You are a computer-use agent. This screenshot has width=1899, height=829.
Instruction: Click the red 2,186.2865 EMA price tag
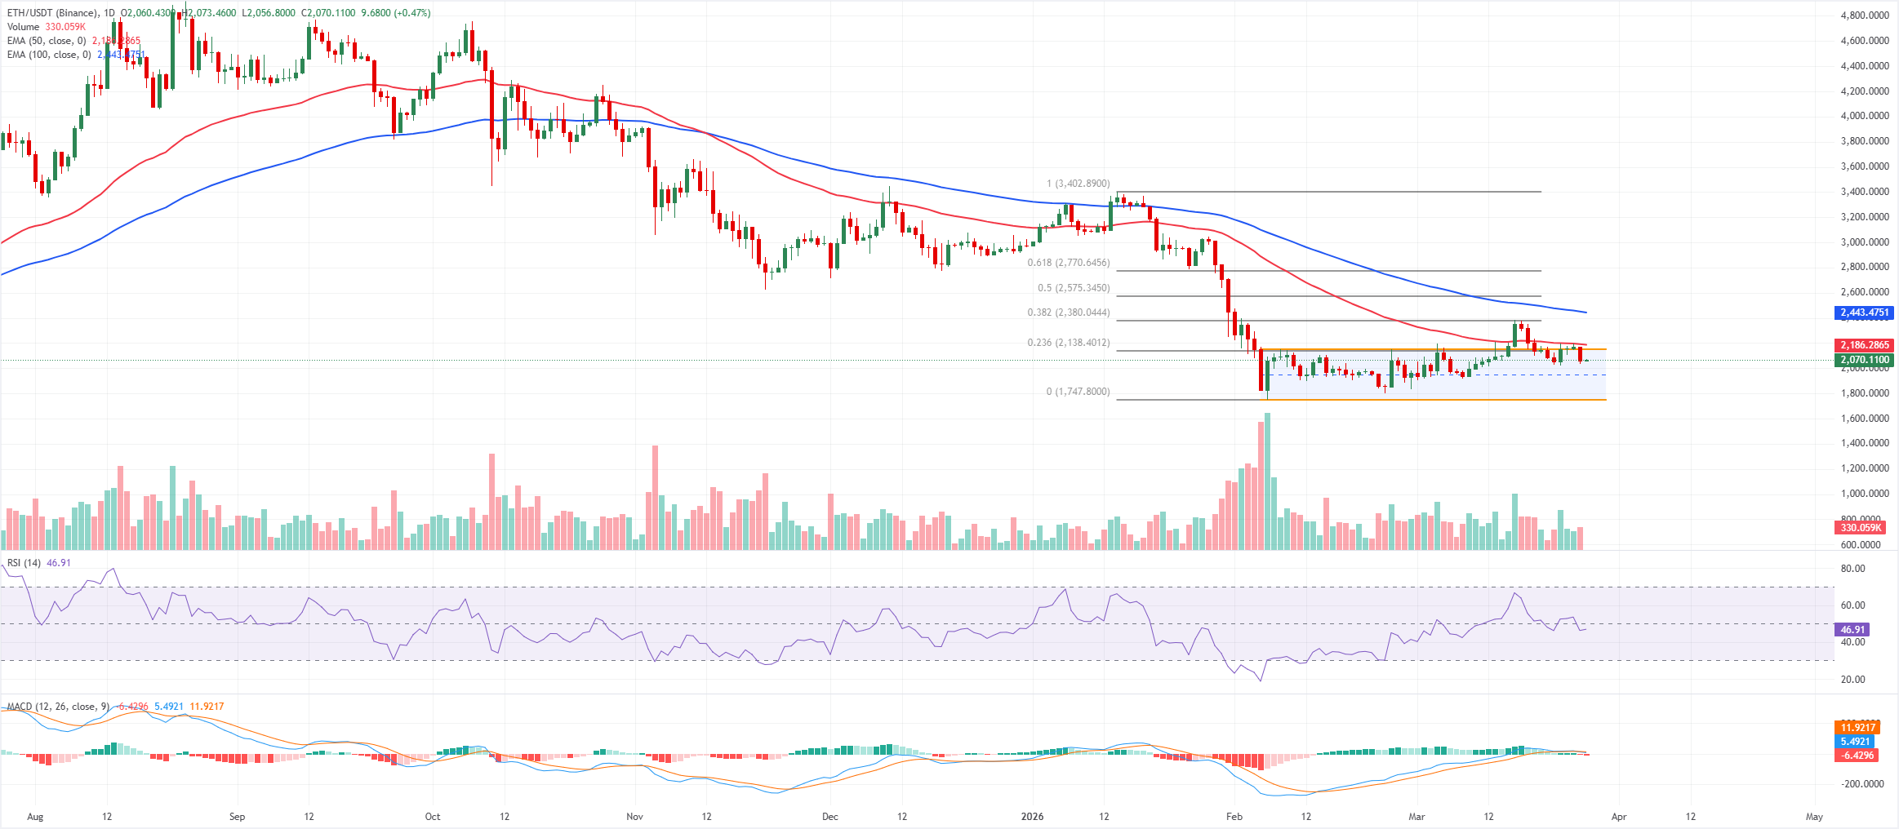(x=1864, y=345)
